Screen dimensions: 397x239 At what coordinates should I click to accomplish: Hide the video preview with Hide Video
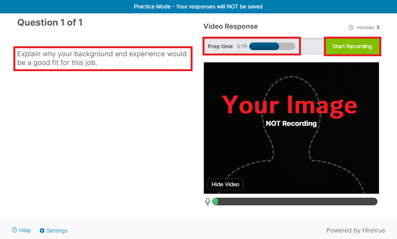[225, 184]
